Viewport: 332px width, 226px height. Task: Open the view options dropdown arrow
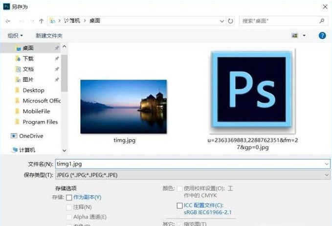[x=304, y=35]
